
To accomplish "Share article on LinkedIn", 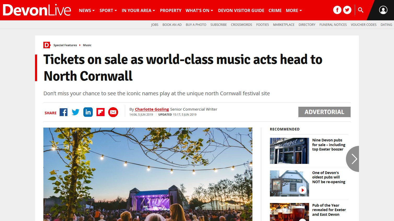I will (88, 112).
